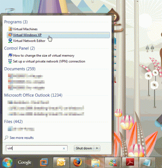Click the Virtual Windows XP icon
The width and height of the screenshot is (162, 168).
[10, 35]
